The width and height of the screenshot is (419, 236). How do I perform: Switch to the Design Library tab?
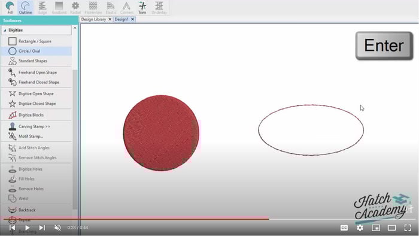(93, 19)
